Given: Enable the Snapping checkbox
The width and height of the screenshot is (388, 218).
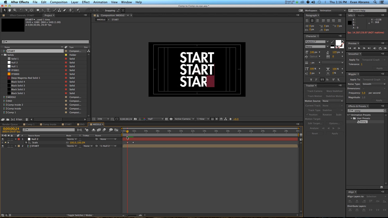Looking at the screenshot, I should 103,11.
